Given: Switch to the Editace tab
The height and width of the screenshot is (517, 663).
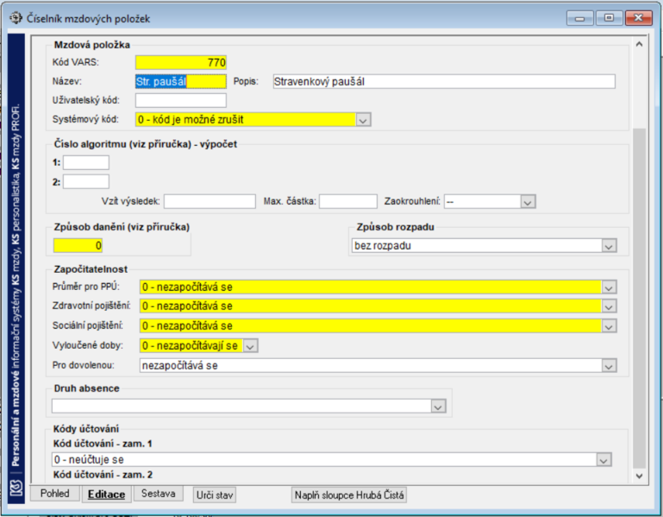Looking at the screenshot, I should (x=107, y=495).
